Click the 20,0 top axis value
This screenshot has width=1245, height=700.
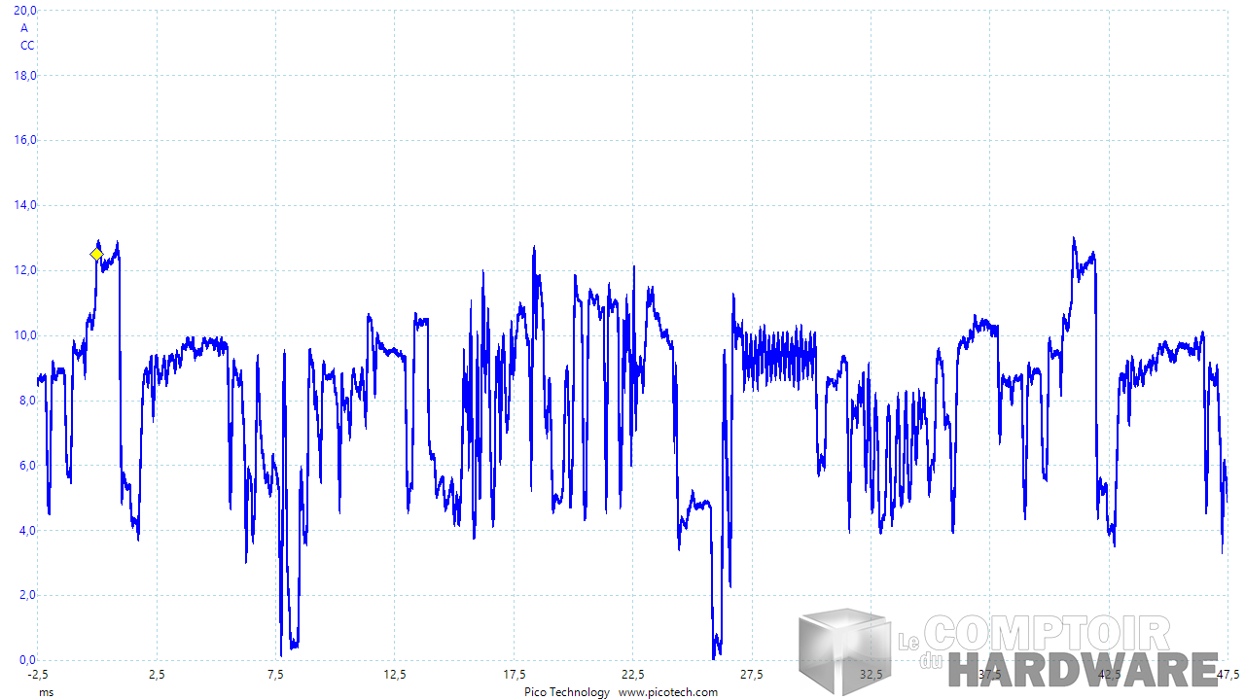point(26,10)
